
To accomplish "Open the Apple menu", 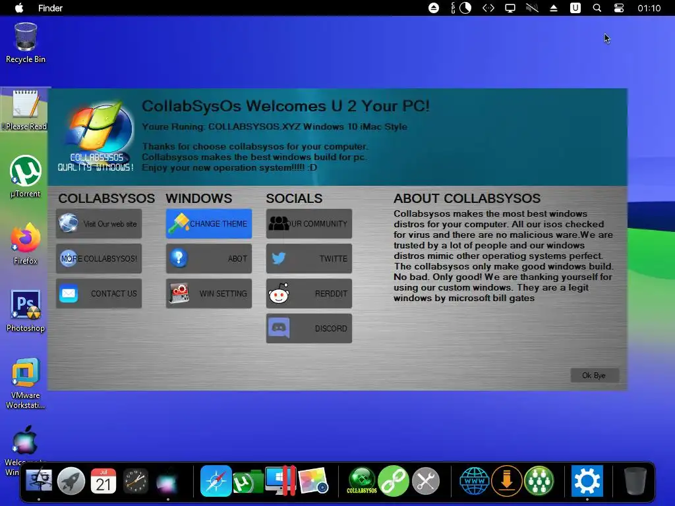I will click(x=19, y=8).
